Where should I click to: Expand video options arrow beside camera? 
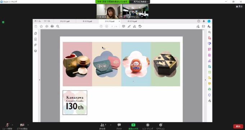point(28,125)
